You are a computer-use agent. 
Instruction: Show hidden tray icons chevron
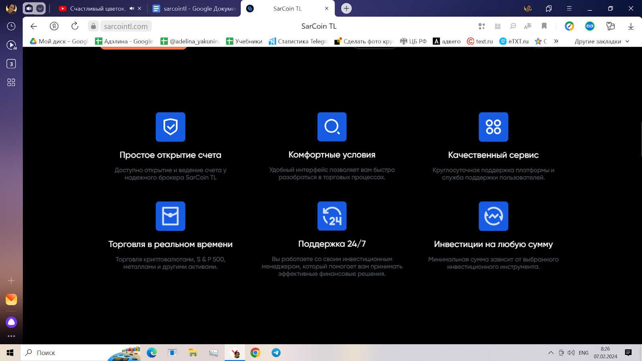[551, 353]
